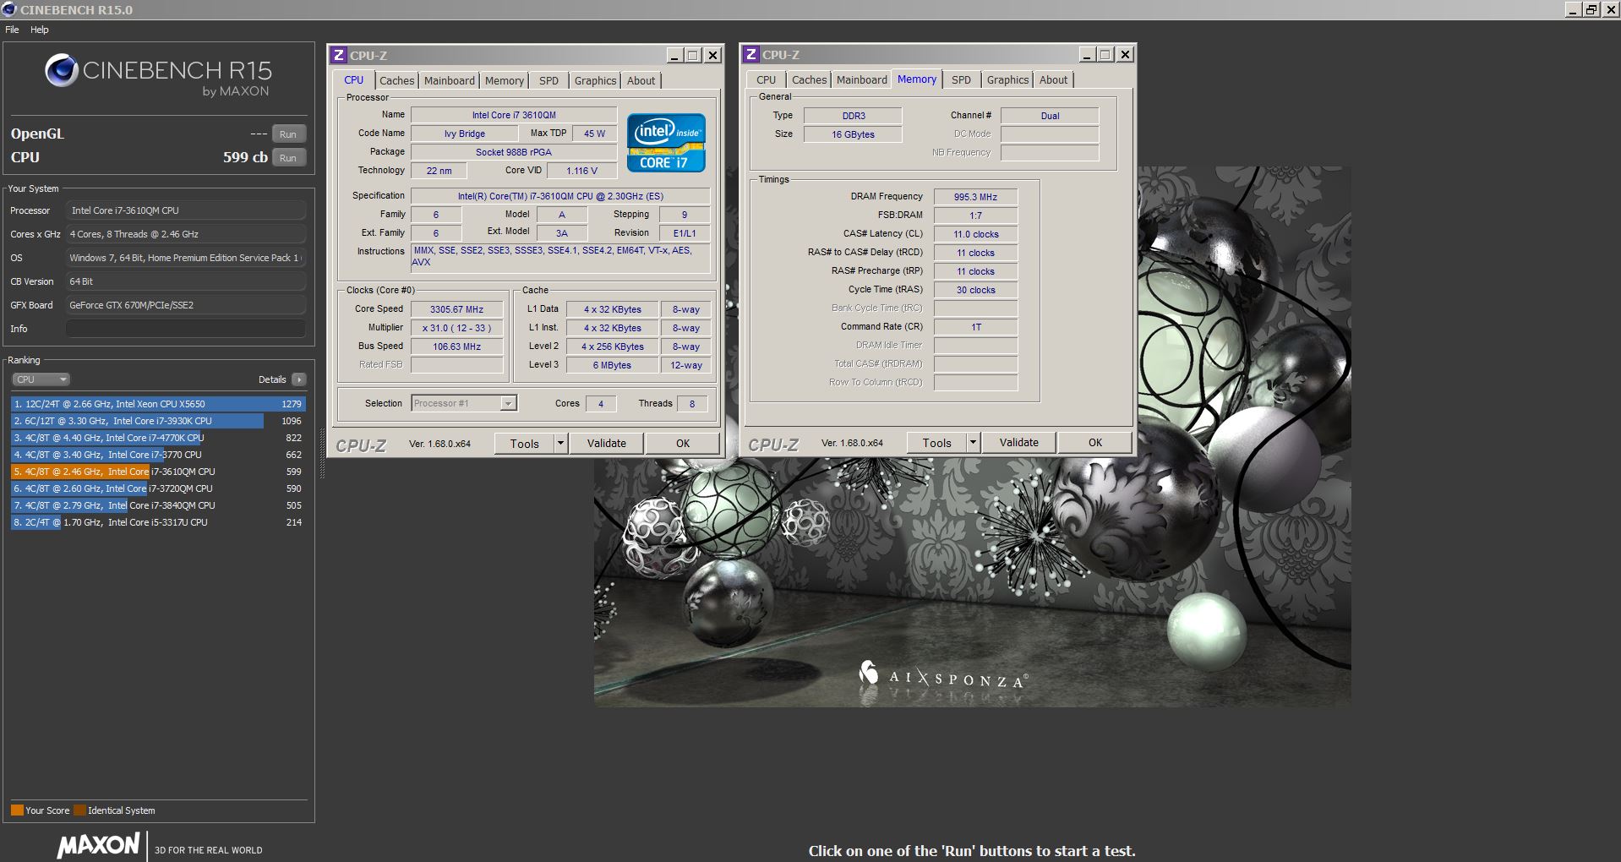This screenshot has width=1621, height=862.
Task: Switch to Mainboard tab in left CPU-Z window
Action: 449,80
